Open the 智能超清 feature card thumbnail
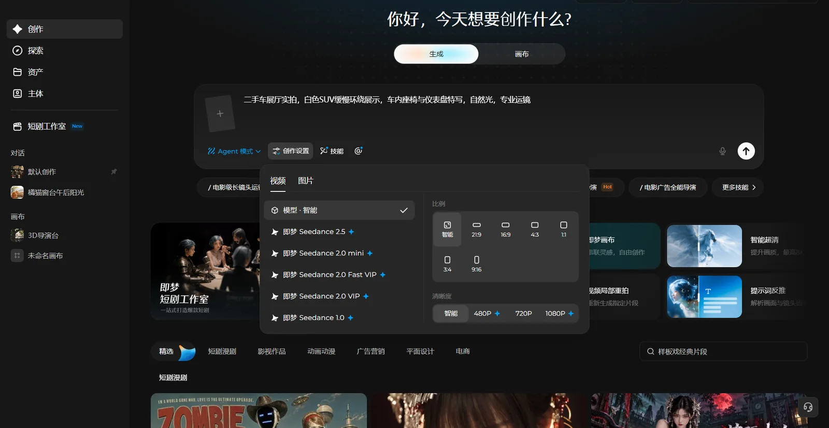Image resolution: width=829 pixels, height=428 pixels. [x=704, y=246]
